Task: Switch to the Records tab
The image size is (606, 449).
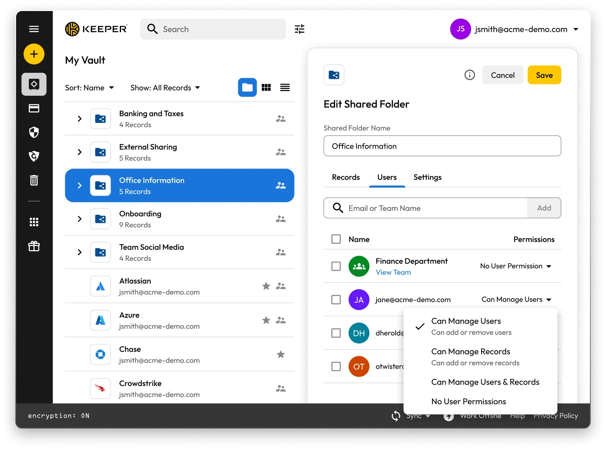Action: point(346,177)
